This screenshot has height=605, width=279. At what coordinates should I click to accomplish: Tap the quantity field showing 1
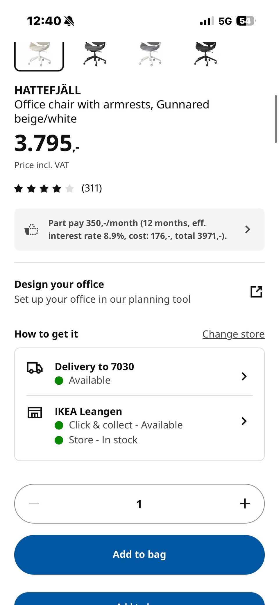point(139,504)
